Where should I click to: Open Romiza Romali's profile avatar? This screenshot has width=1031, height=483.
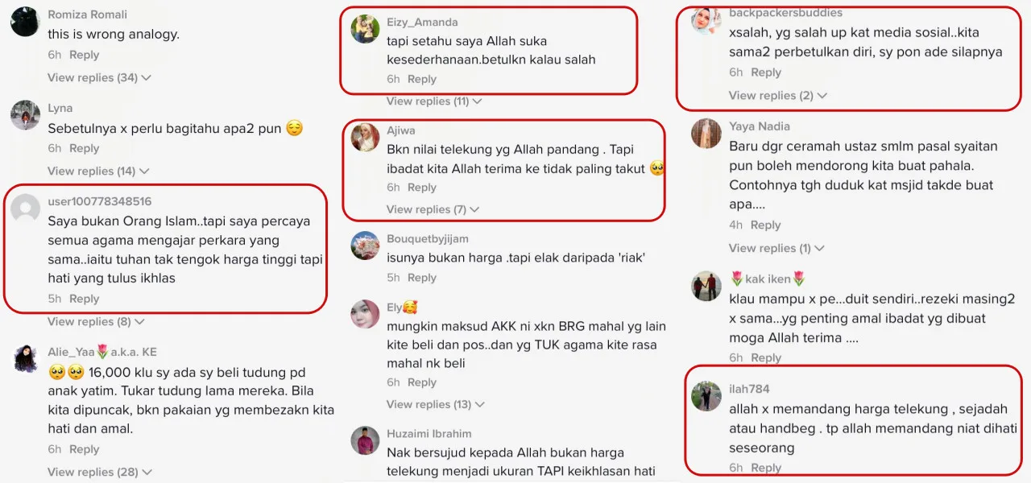pos(25,23)
